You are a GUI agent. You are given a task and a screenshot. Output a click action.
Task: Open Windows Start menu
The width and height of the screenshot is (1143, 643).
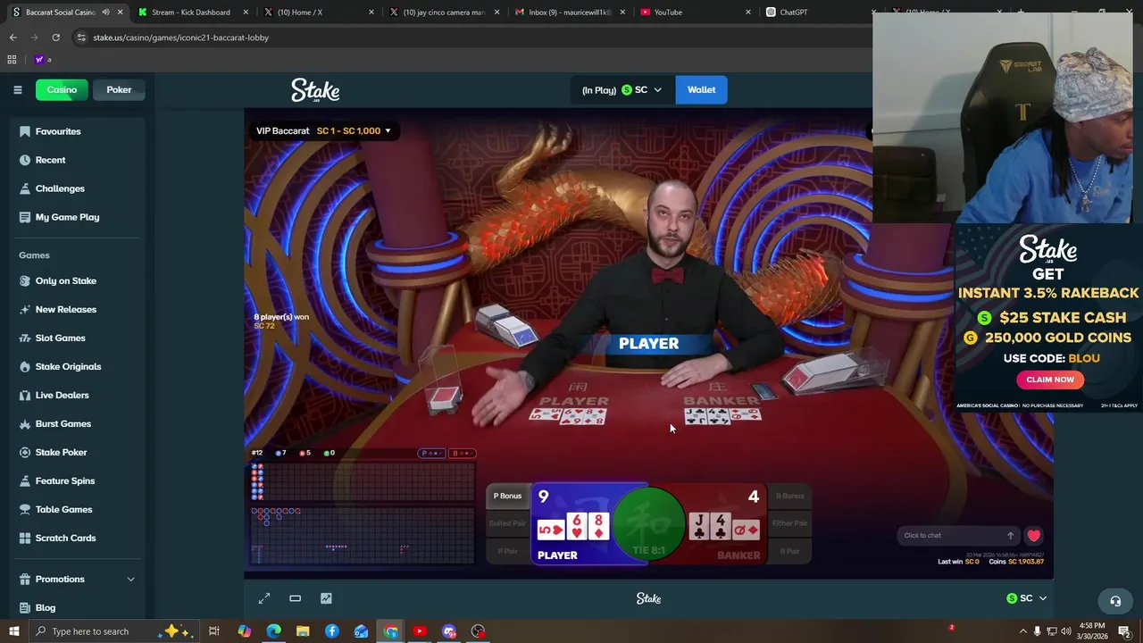(x=13, y=631)
